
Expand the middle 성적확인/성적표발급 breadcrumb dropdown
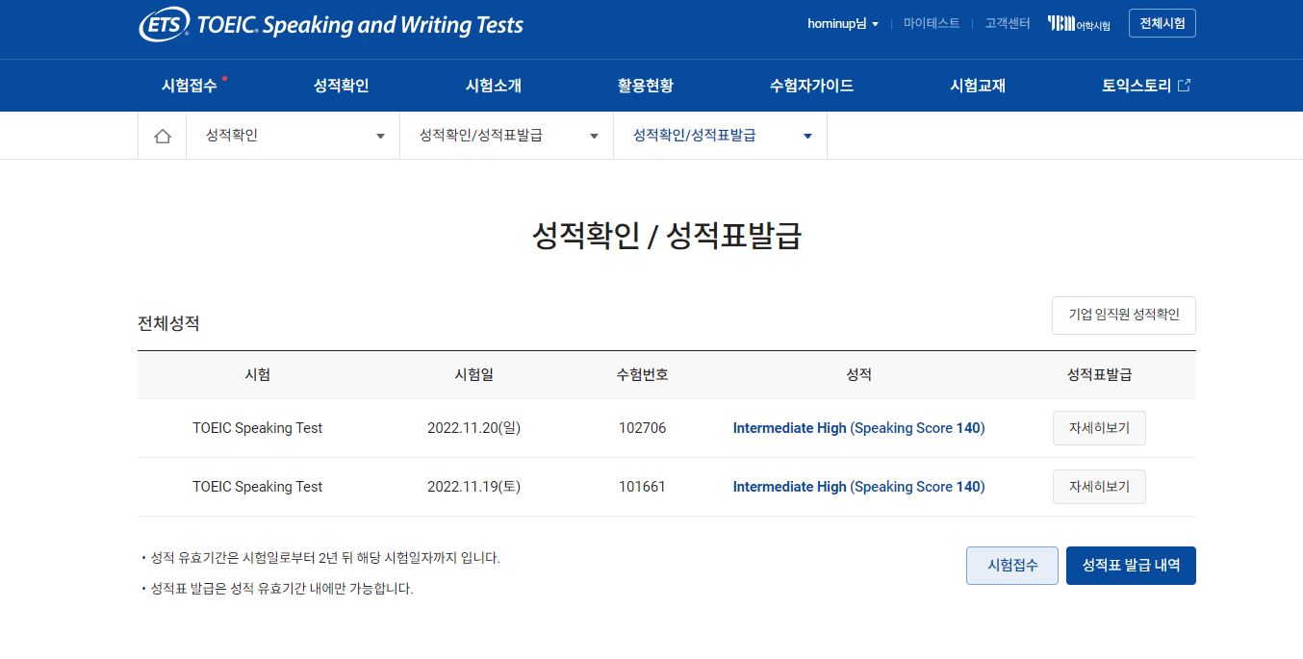506,136
